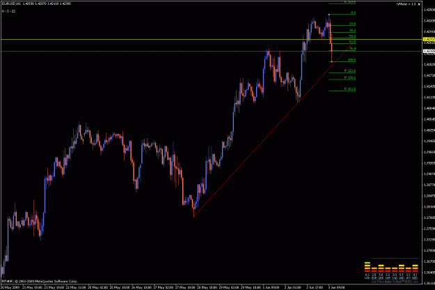Click the green top bar of the USD meter
Screen dimensions: 435x290
pos(367,263)
